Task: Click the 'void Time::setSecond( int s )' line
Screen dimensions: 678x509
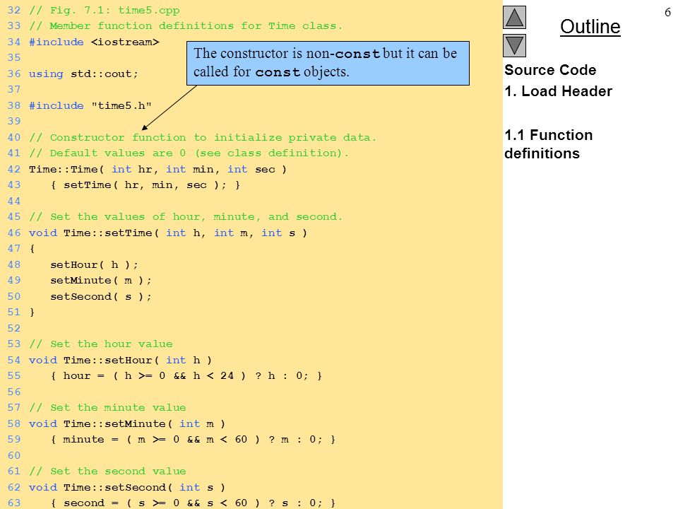Action: click(127, 487)
